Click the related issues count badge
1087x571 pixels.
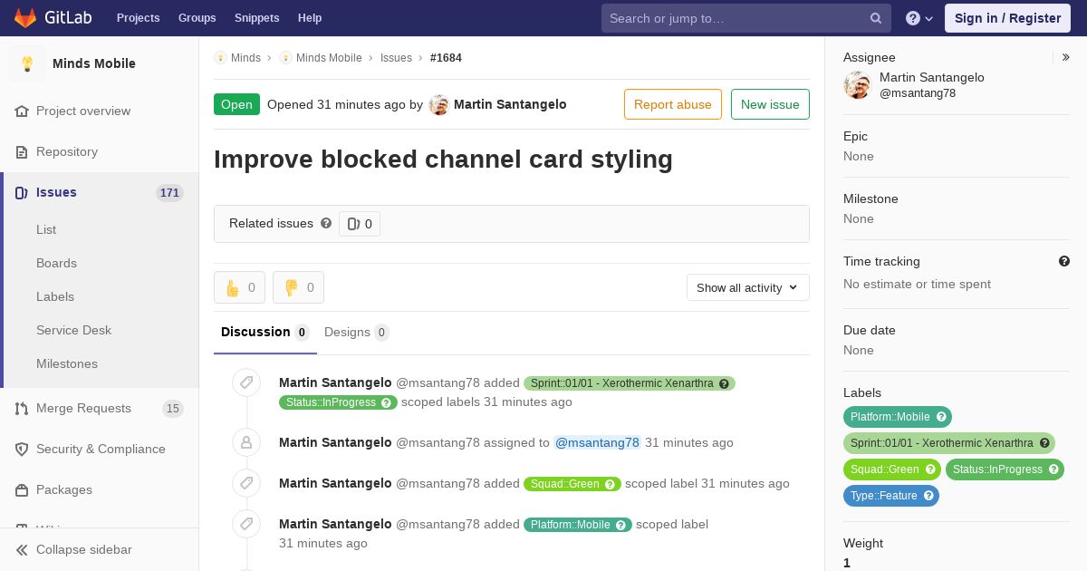360,224
